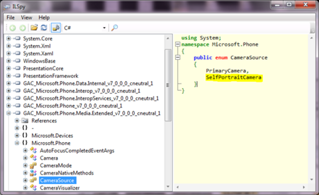Screen dimensions: 319x195
Task: Select the CameraNativeMethods tree item
Action: [67, 173]
